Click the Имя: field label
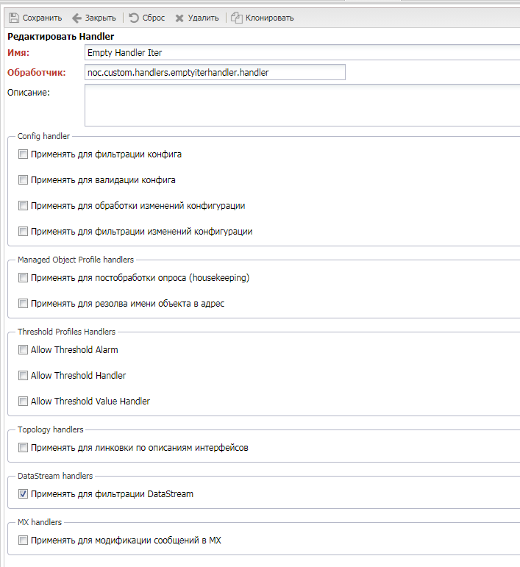The width and height of the screenshot is (520, 567). (18, 53)
